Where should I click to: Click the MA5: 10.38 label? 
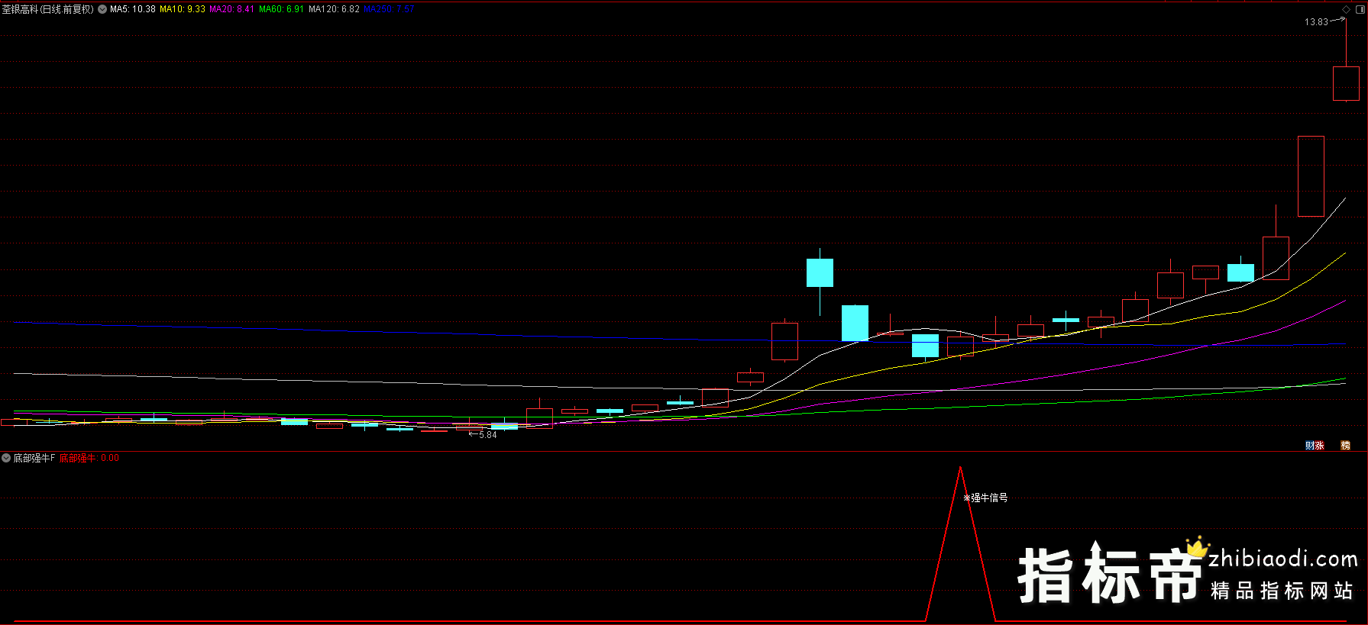pyautogui.click(x=132, y=9)
